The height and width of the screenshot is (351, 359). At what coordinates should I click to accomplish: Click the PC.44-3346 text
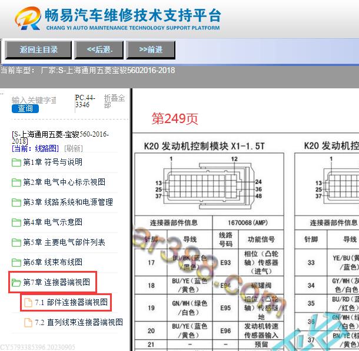pos(85,101)
